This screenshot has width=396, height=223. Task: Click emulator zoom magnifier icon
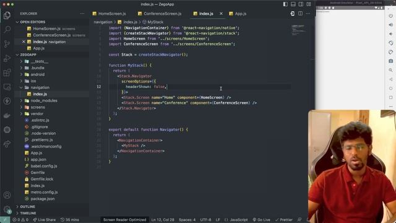click(390, 70)
